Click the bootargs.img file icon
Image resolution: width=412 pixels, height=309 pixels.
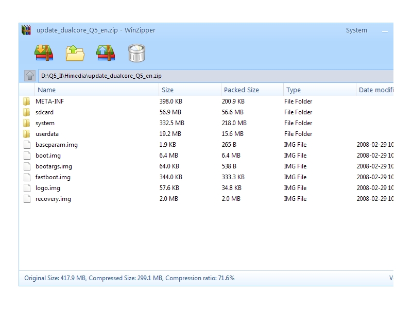click(x=27, y=166)
